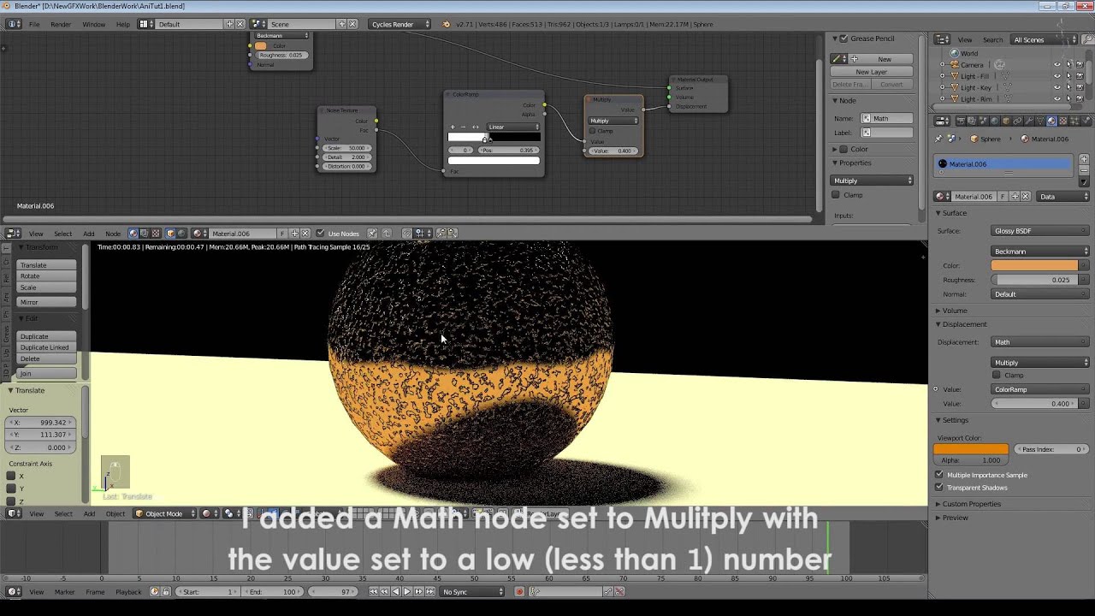Click the Delete button in tool shelf
This screenshot has height=616, width=1095.
point(46,358)
